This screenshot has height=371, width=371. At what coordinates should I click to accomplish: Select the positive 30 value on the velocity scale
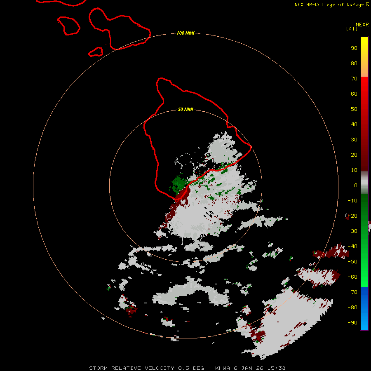pos(354,140)
